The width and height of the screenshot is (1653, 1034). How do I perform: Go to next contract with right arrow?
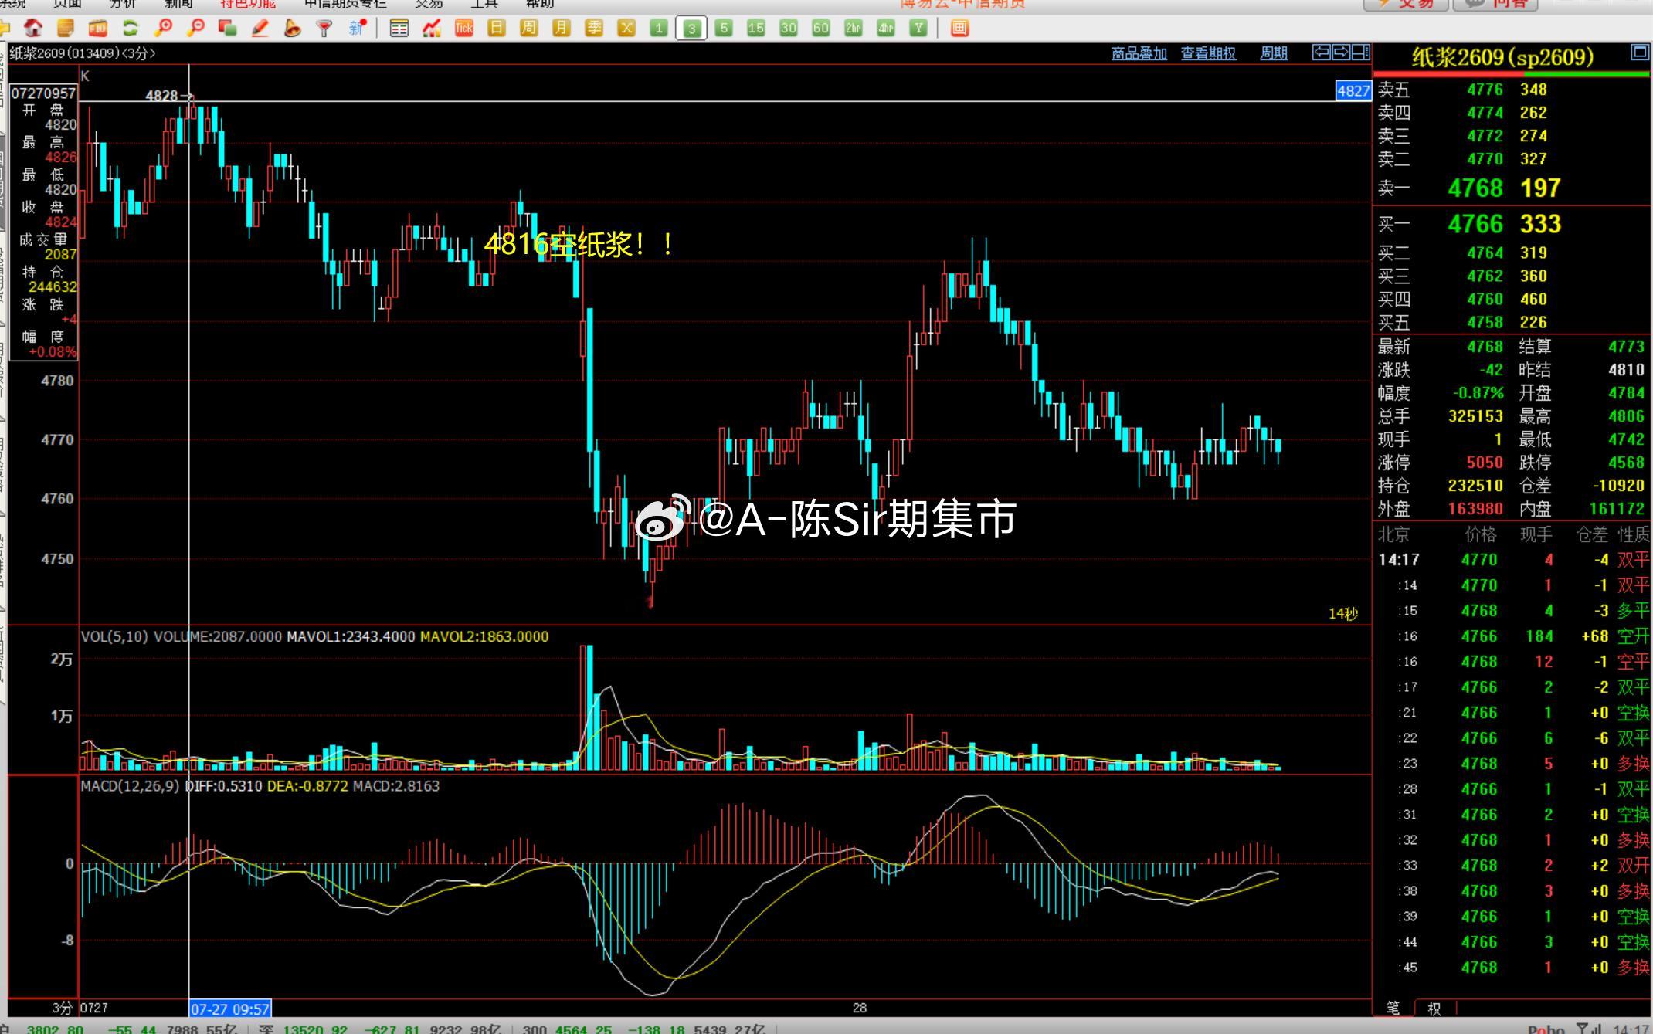pos(1341,53)
